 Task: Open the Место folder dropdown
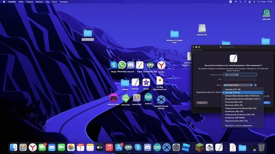(238, 85)
